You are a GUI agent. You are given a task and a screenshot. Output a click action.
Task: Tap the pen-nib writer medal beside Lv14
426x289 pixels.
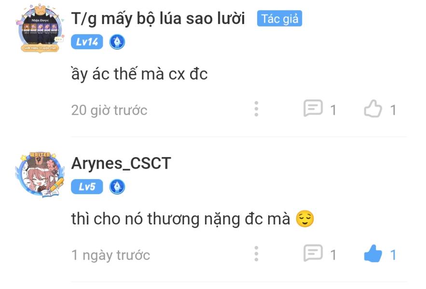[x=117, y=42]
